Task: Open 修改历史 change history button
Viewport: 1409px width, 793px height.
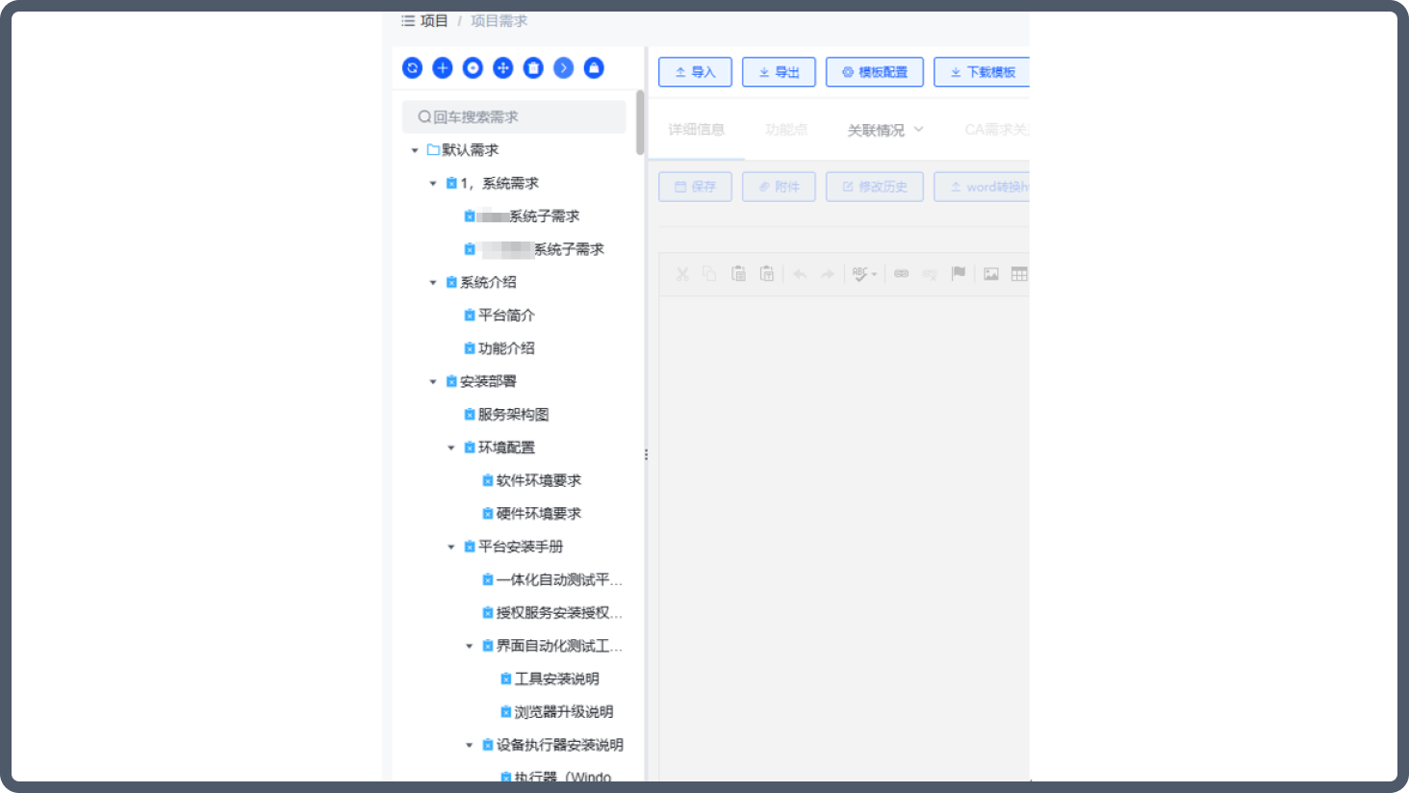Action: 875,187
